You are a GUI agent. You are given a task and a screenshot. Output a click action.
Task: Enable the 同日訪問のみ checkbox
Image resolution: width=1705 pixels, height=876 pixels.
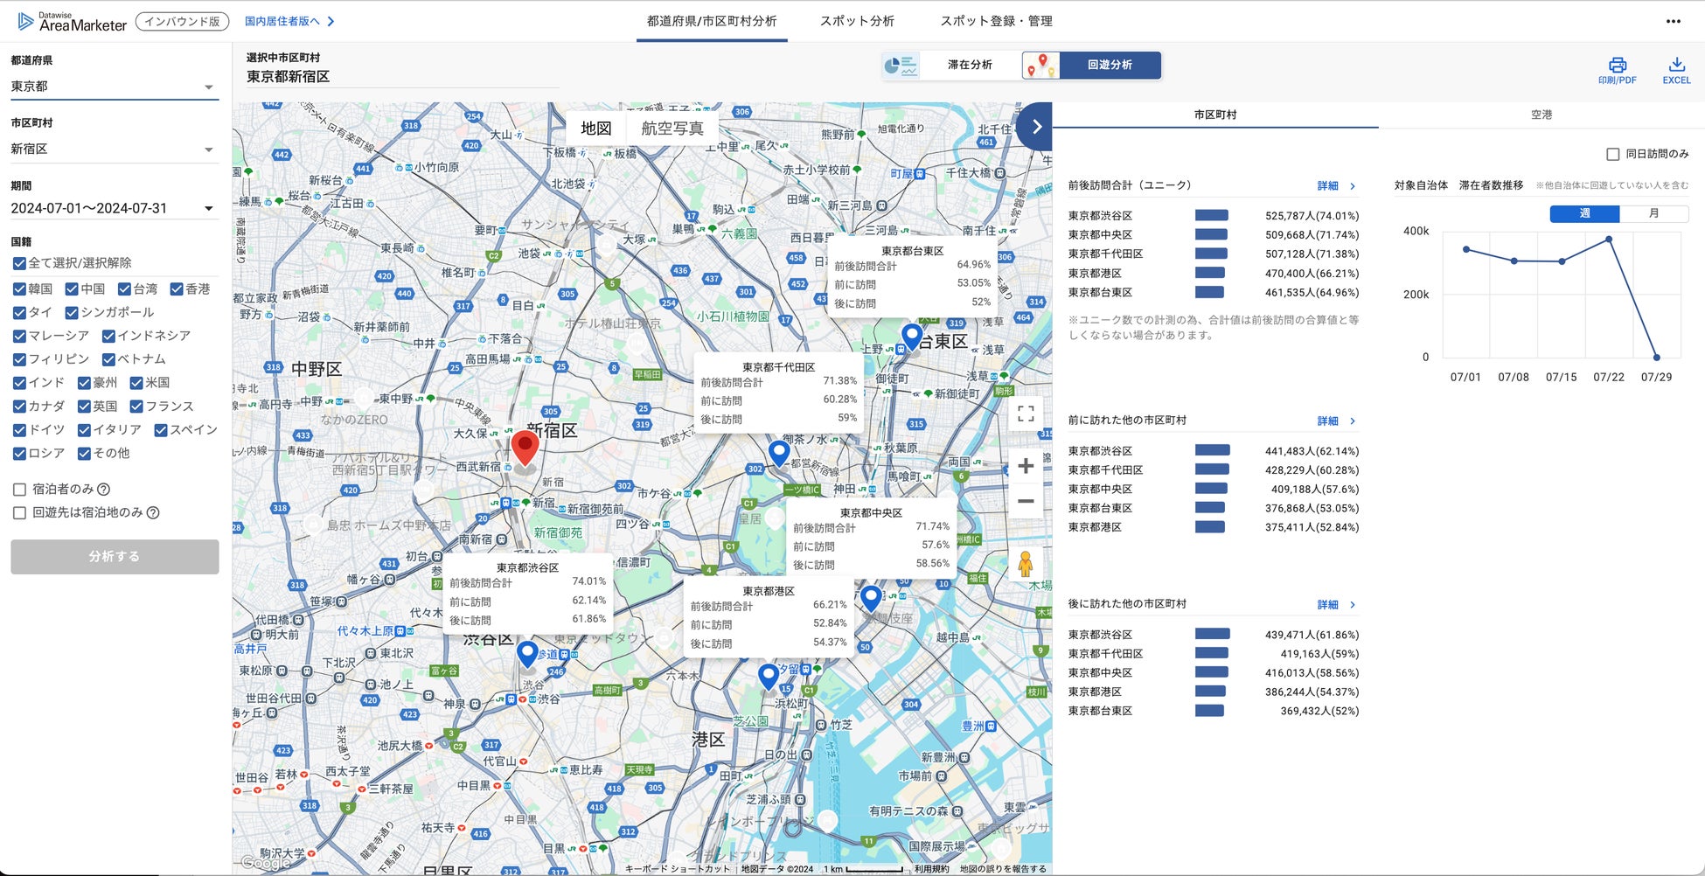1613,154
